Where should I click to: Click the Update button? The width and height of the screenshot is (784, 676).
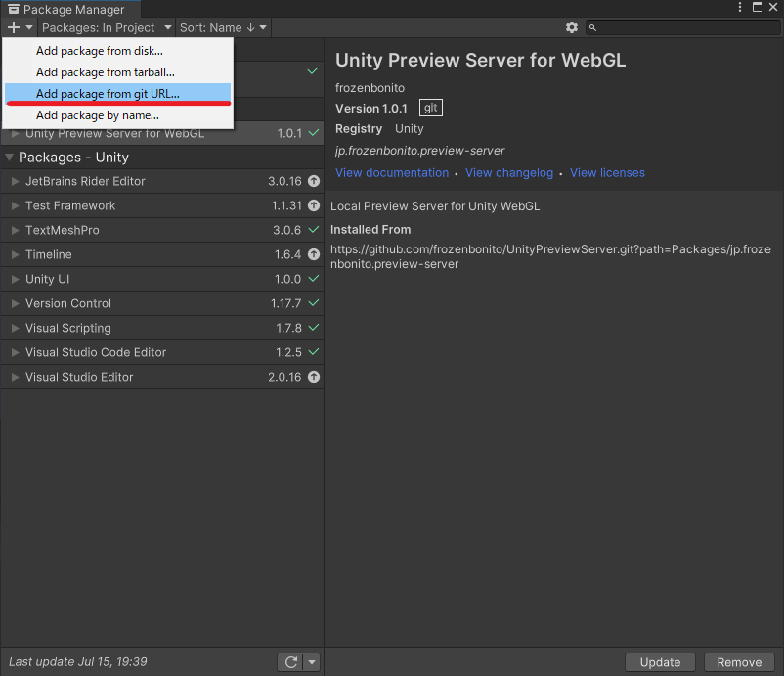coord(660,662)
